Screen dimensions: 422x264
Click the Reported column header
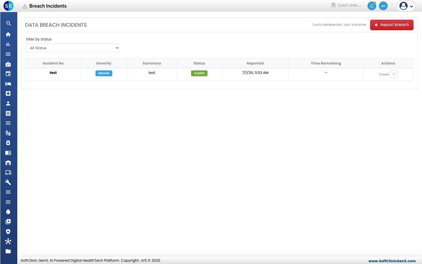(x=255, y=63)
